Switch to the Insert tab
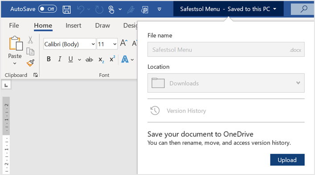Screen dimensions: 315x175 [74, 26]
